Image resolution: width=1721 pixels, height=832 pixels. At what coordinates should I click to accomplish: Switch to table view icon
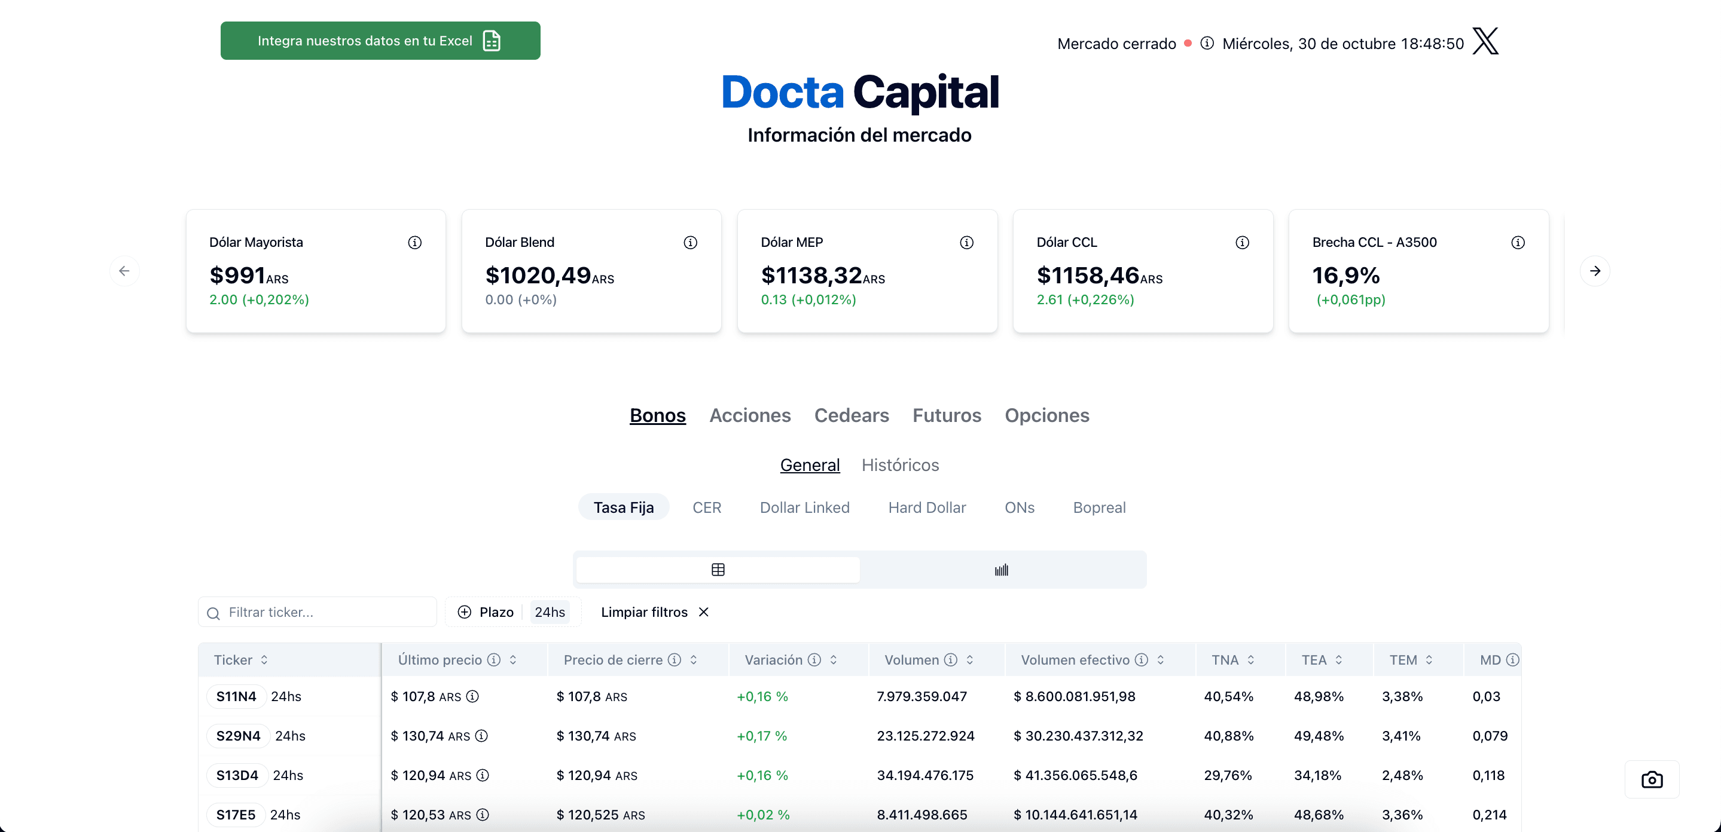pos(718,570)
